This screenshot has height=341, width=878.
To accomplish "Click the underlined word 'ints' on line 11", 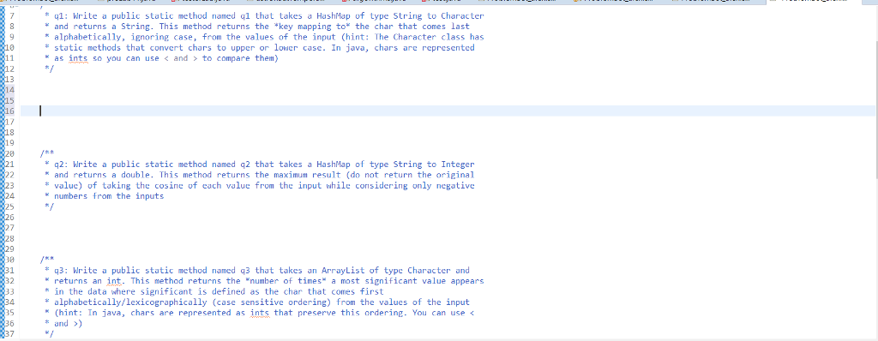I will point(78,58).
